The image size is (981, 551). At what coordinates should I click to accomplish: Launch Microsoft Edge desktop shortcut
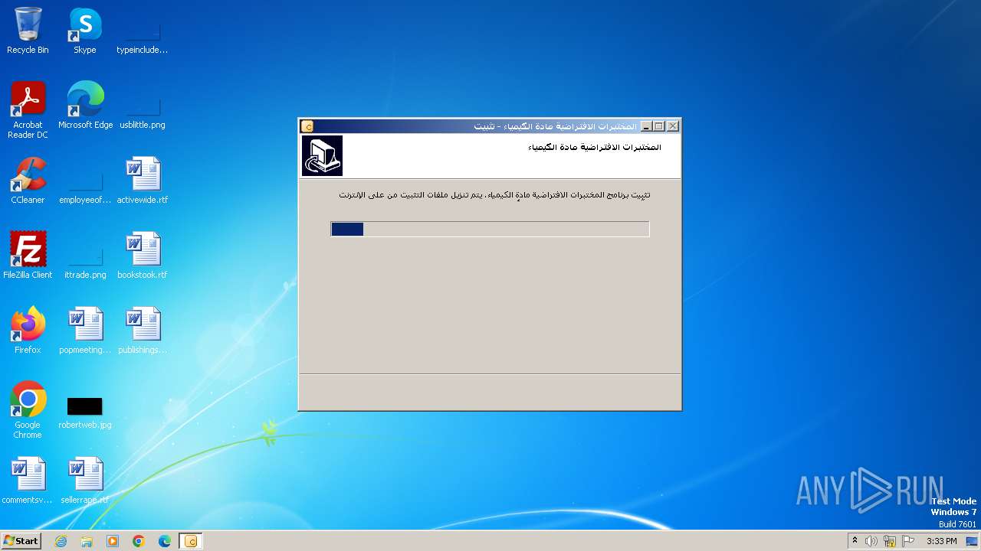pyautogui.click(x=85, y=106)
